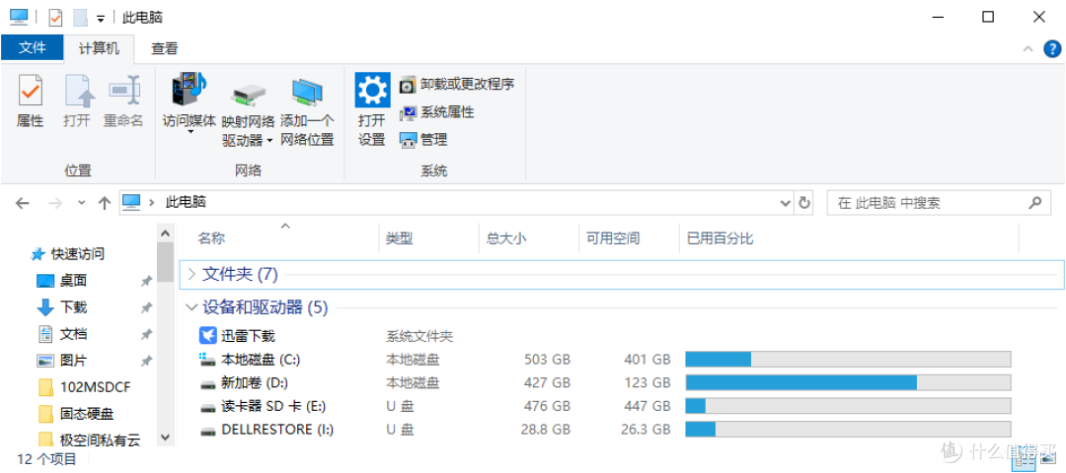Click the E: drive usage bar
The image size is (1066, 473).
click(x=848, y=407)
